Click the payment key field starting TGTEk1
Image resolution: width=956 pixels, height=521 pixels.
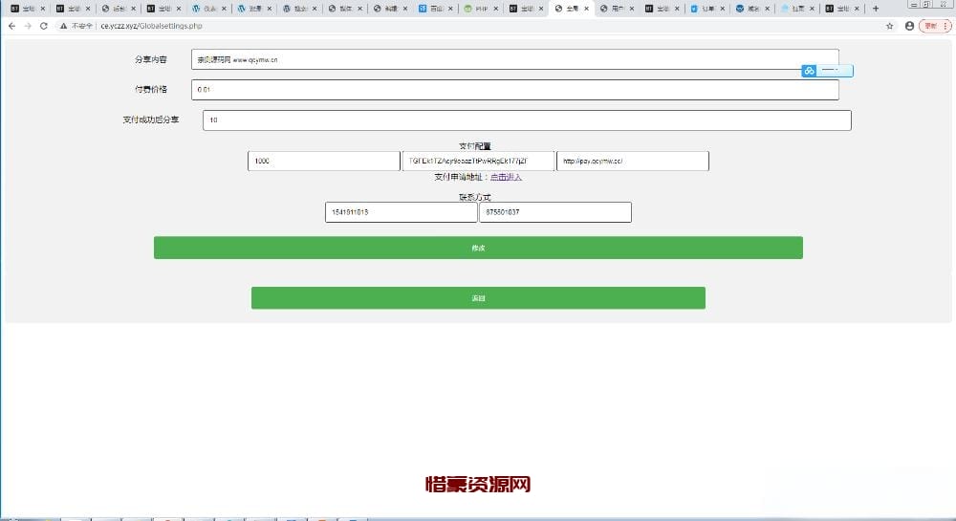tap(478, 161)
